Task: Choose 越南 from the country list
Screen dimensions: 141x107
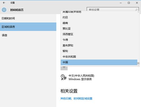Action: pos(99,23)
